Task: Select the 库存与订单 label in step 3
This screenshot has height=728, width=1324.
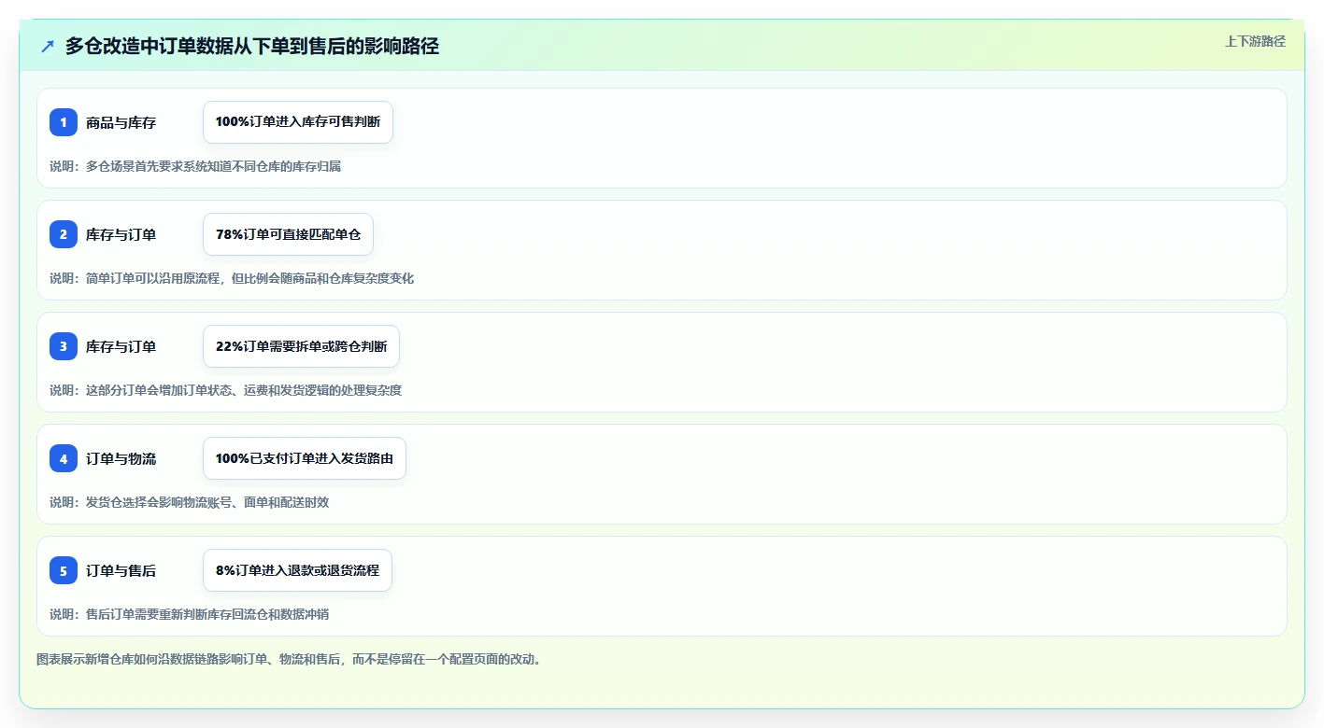Action: (x=121, y=346)
